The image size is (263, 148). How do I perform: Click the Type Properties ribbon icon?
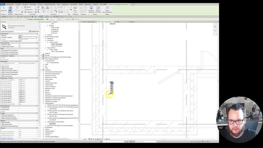pyautogui.click(x=10, y=7)
